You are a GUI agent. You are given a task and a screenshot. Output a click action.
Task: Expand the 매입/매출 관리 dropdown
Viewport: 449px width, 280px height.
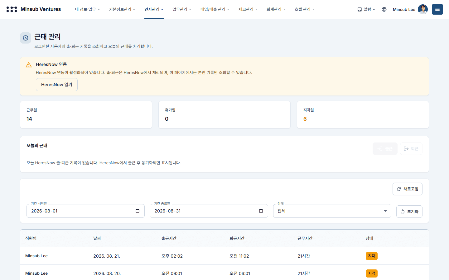coord(215,9)
